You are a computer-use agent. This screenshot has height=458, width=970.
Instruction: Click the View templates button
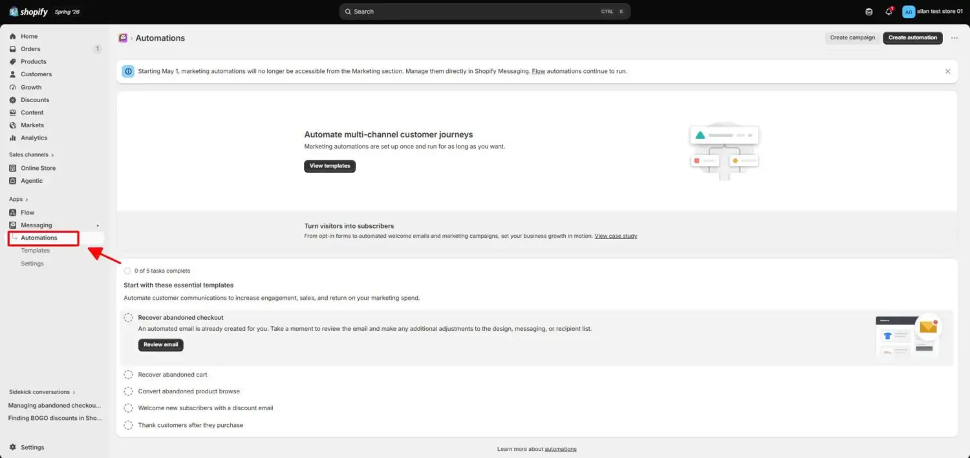tap(330, 166)
